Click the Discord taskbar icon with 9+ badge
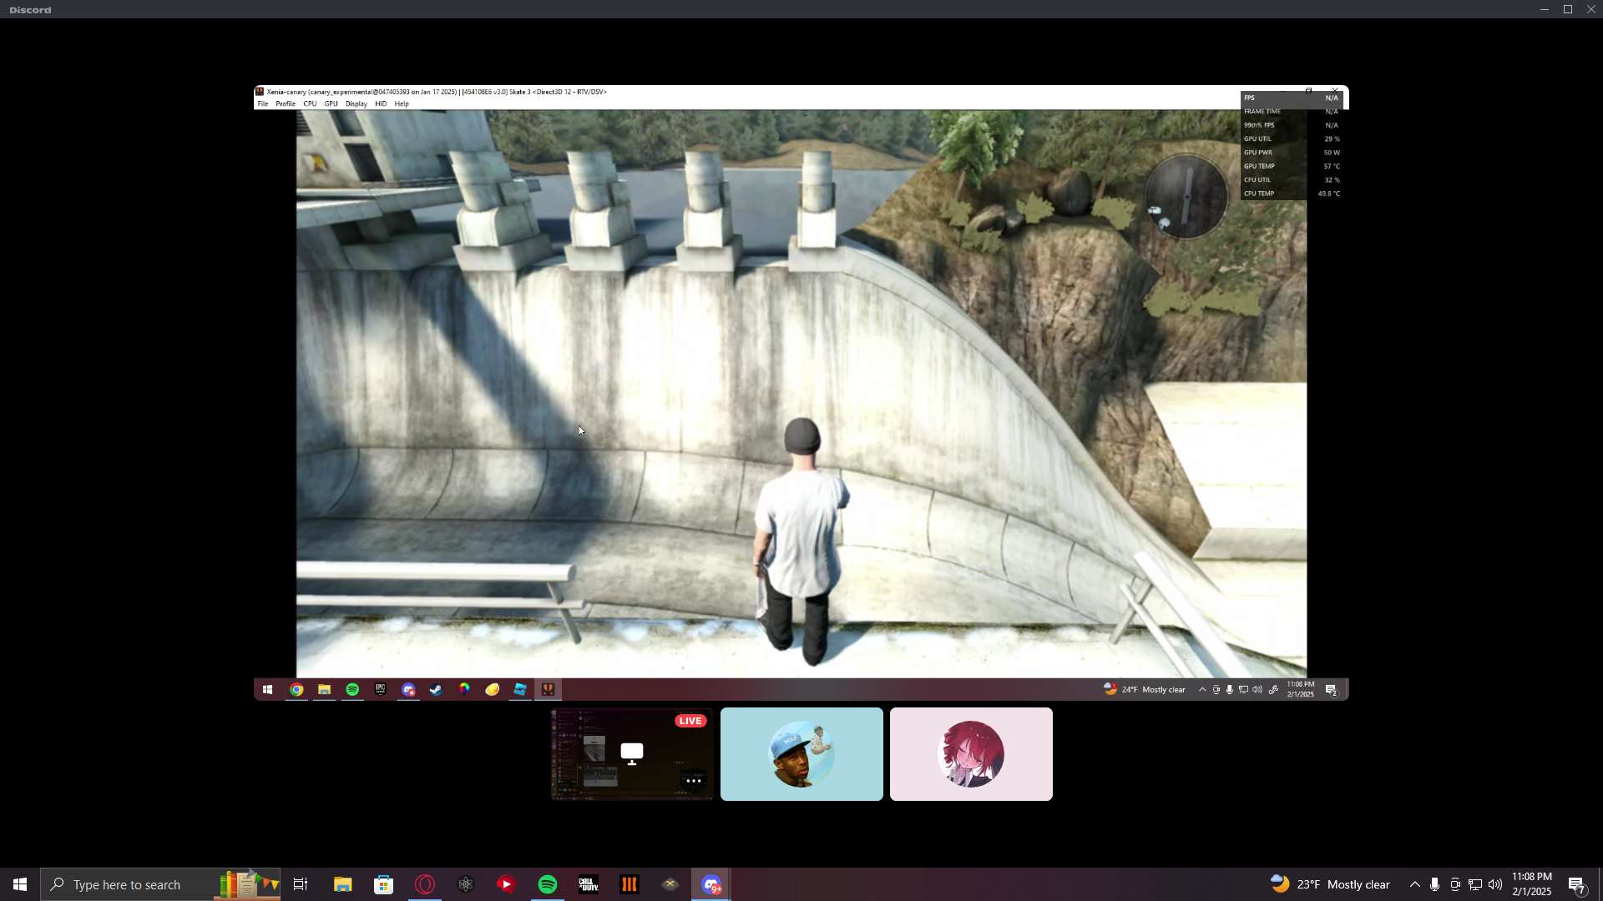This screenshot has height=901, width=1603. click(710, 884)
